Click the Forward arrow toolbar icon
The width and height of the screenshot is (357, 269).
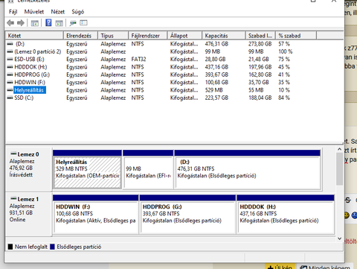(x=21, y=23)
